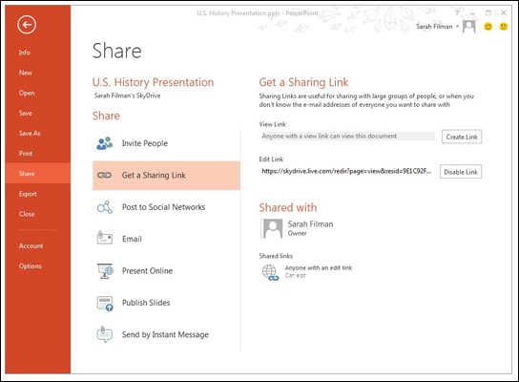The height and width of the screenshot is (382, 519).
Task: Select New in the left menu
Action: [26, 73]
